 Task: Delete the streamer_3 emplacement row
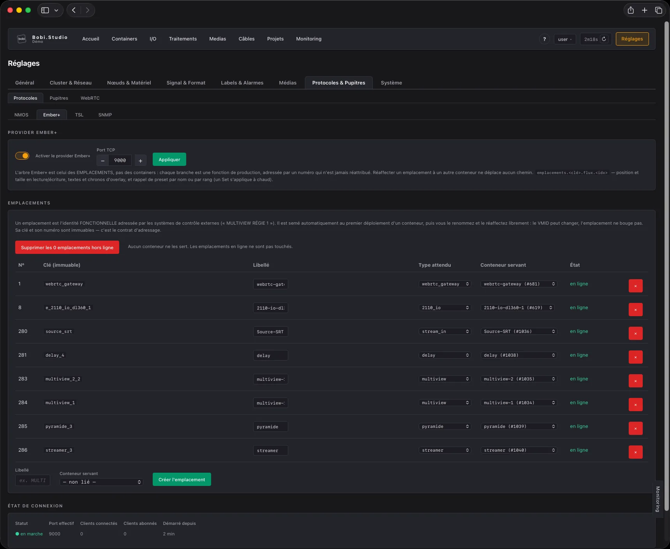pos(635,452)
